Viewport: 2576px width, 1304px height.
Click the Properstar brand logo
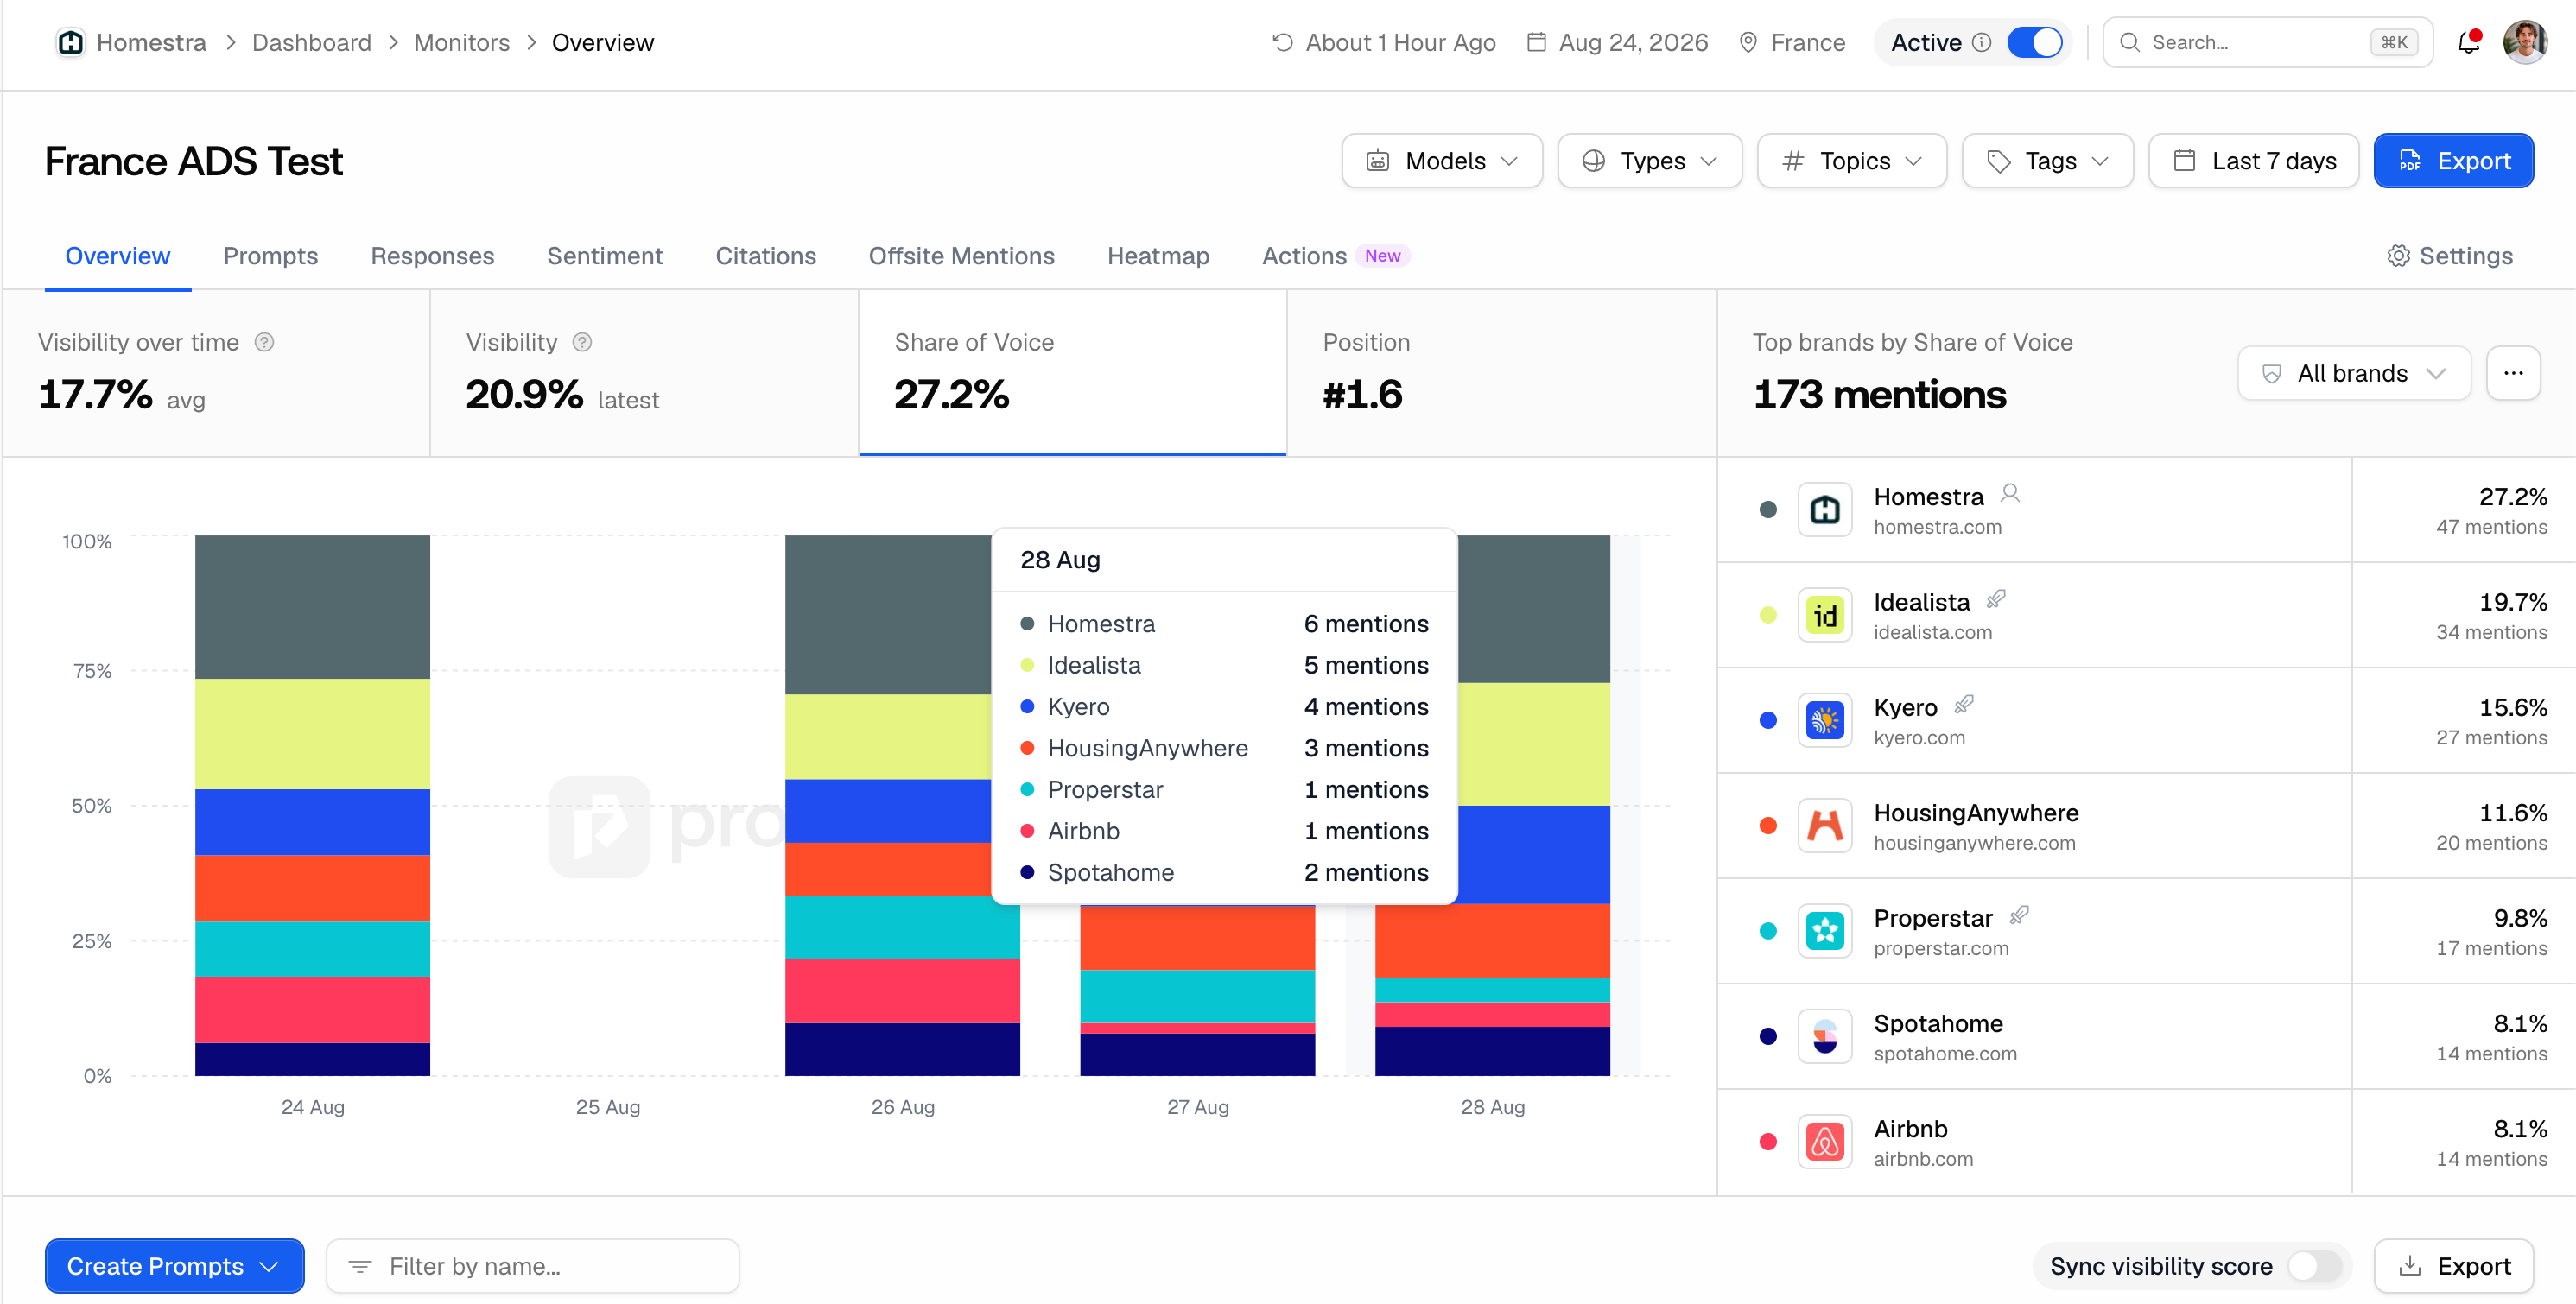click(x=1825, y=931)
